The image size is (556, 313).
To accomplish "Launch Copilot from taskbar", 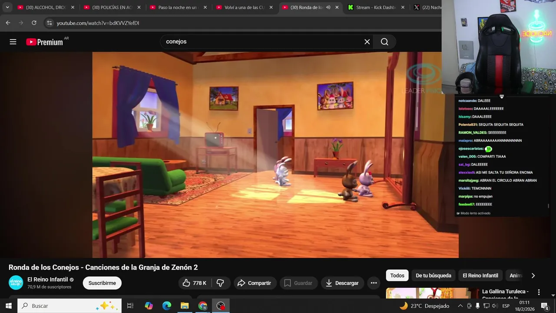I will (149, 306).
